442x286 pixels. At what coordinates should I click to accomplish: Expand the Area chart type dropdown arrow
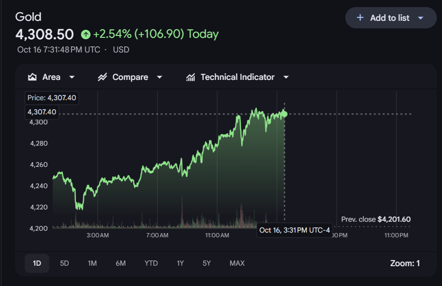tap(72, 77)
